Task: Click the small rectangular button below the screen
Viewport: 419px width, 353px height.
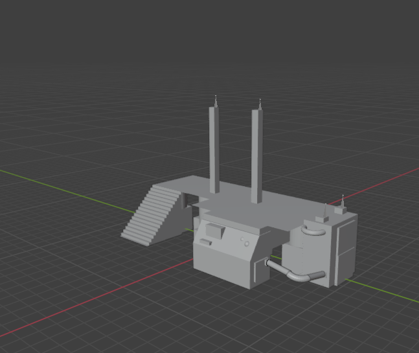Action: pos(205,242)
